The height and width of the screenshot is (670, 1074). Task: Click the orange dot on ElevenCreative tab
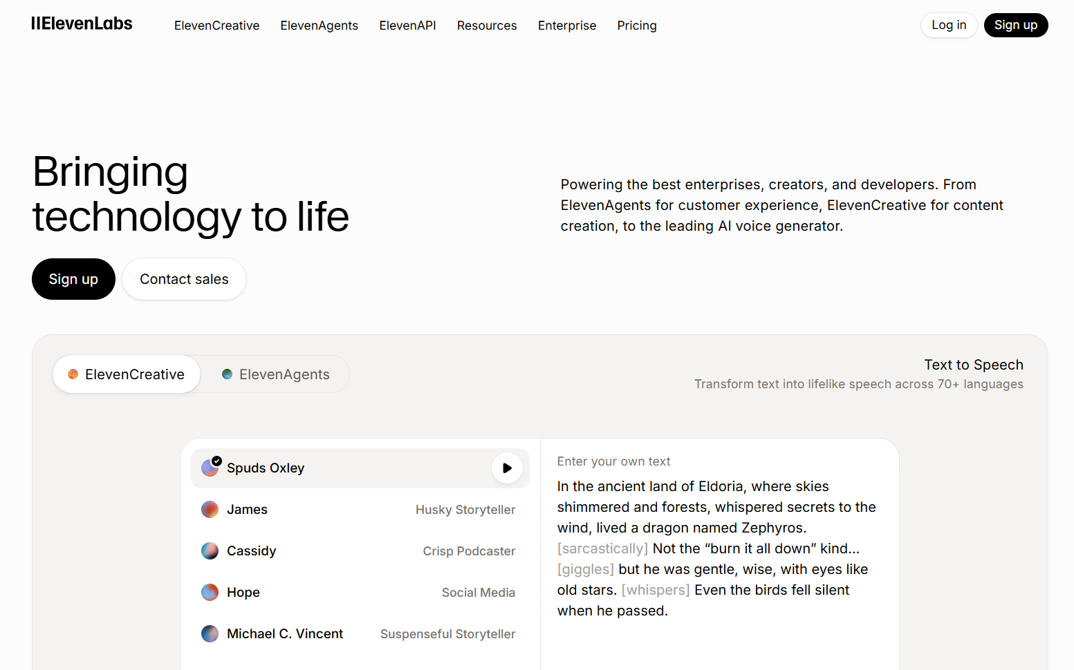(x=73, y=374)
